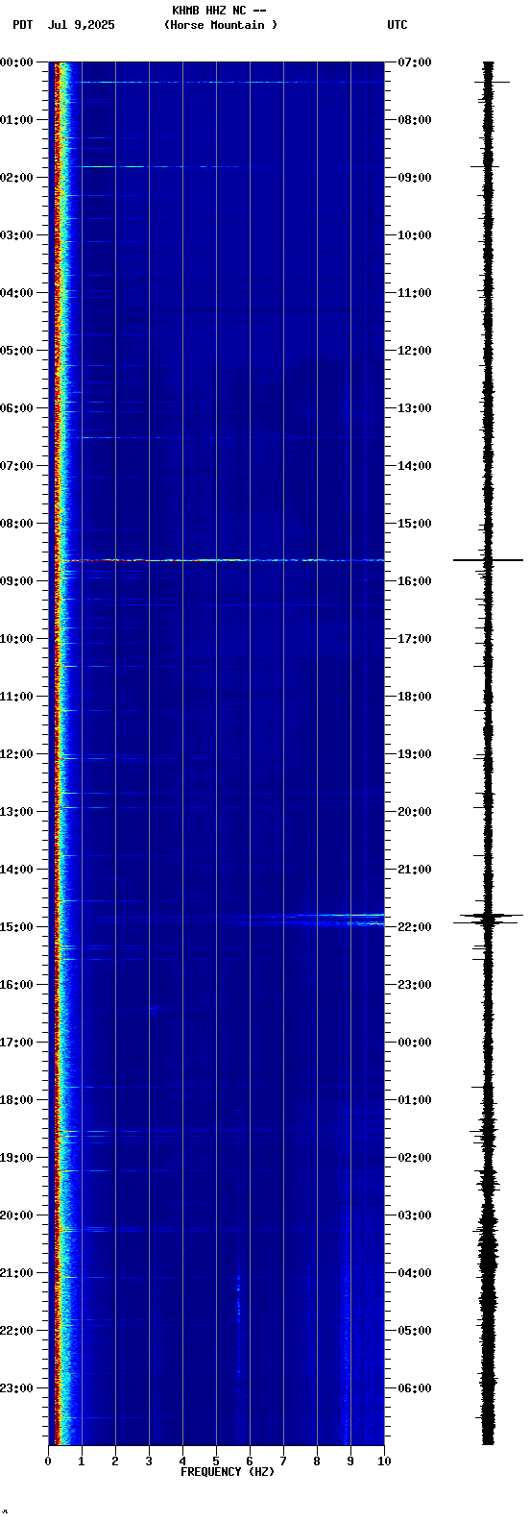This screenshot has height=1522, width=530.
Task: Click the broadband event streak near 08:40 PDT
Action: (221, 559)
